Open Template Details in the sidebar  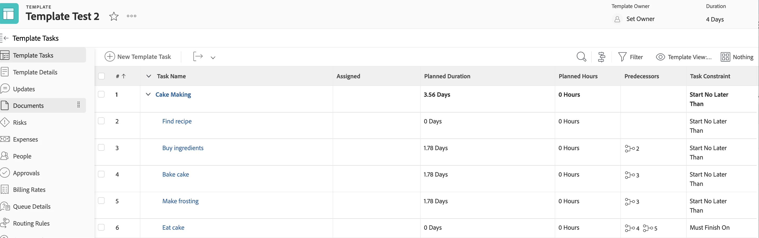point(35,72)
